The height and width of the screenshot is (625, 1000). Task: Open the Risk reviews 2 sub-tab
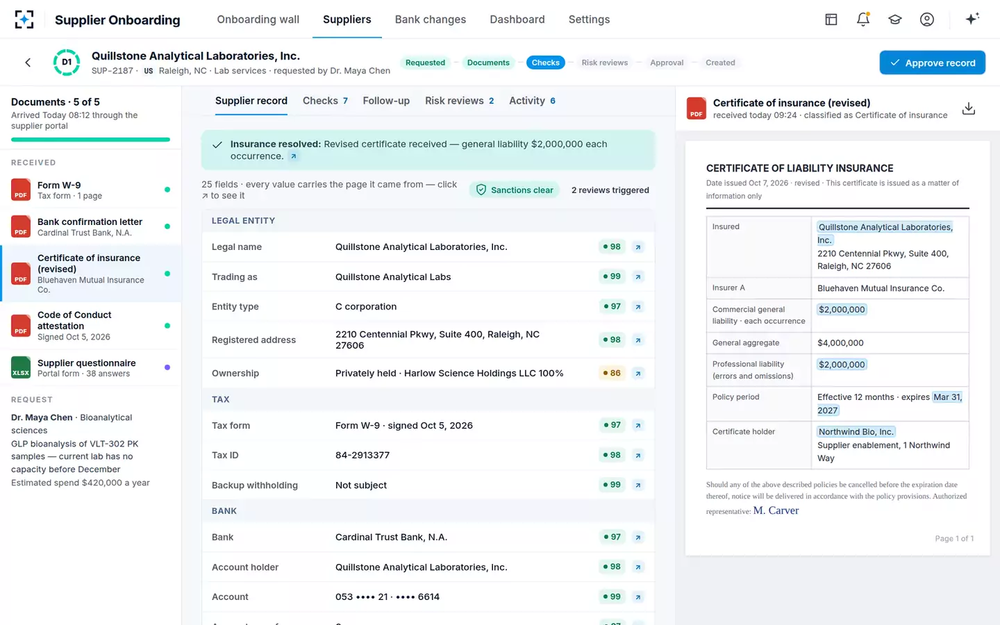[460, 101]
